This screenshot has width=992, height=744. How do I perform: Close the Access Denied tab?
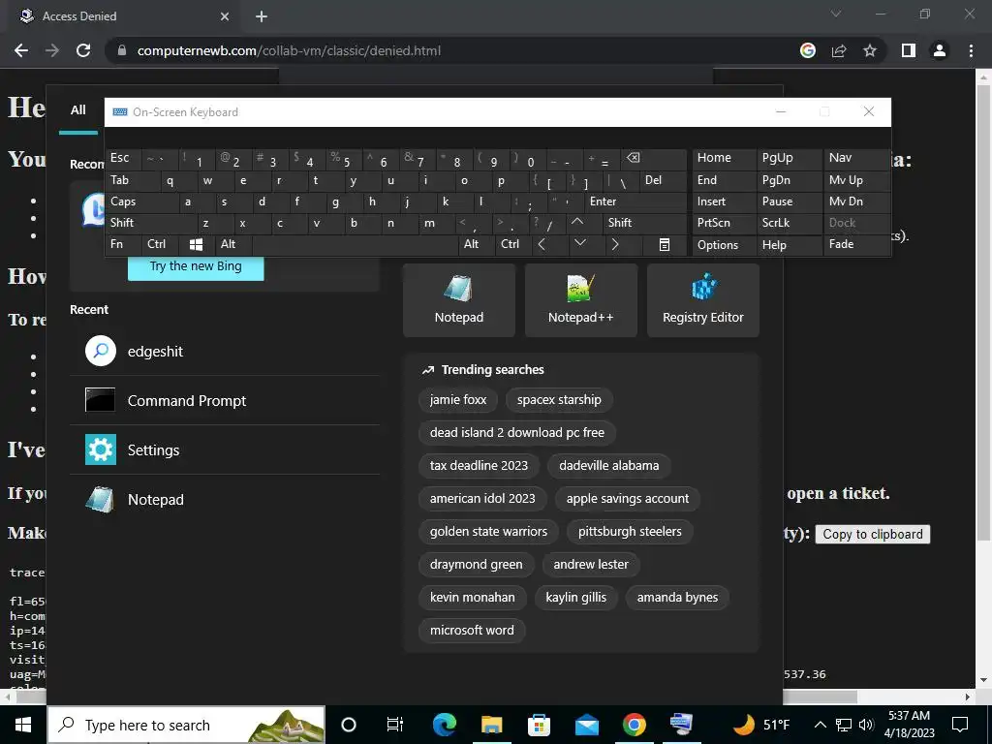click(225, 16)
